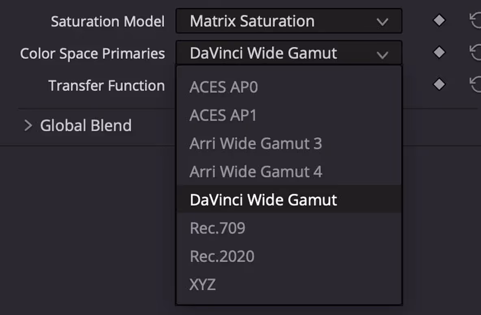Click the Saturation Model label

pyautogui.click(x=108, y=22)
